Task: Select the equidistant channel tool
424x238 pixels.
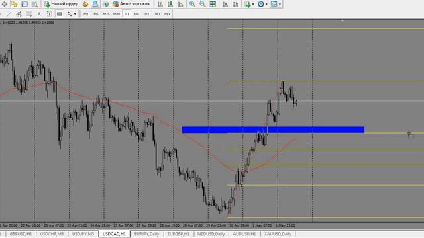Action: pos(19,14)
